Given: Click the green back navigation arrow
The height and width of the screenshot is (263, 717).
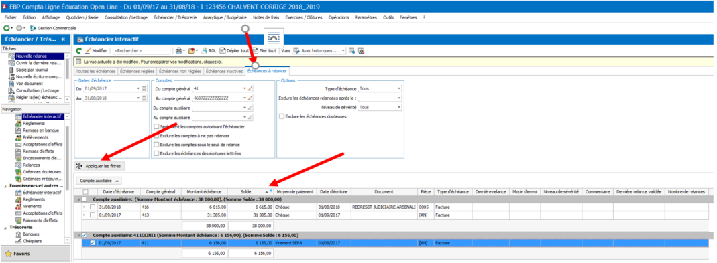Looking at the screenshot, I should [x=7, y=28].
